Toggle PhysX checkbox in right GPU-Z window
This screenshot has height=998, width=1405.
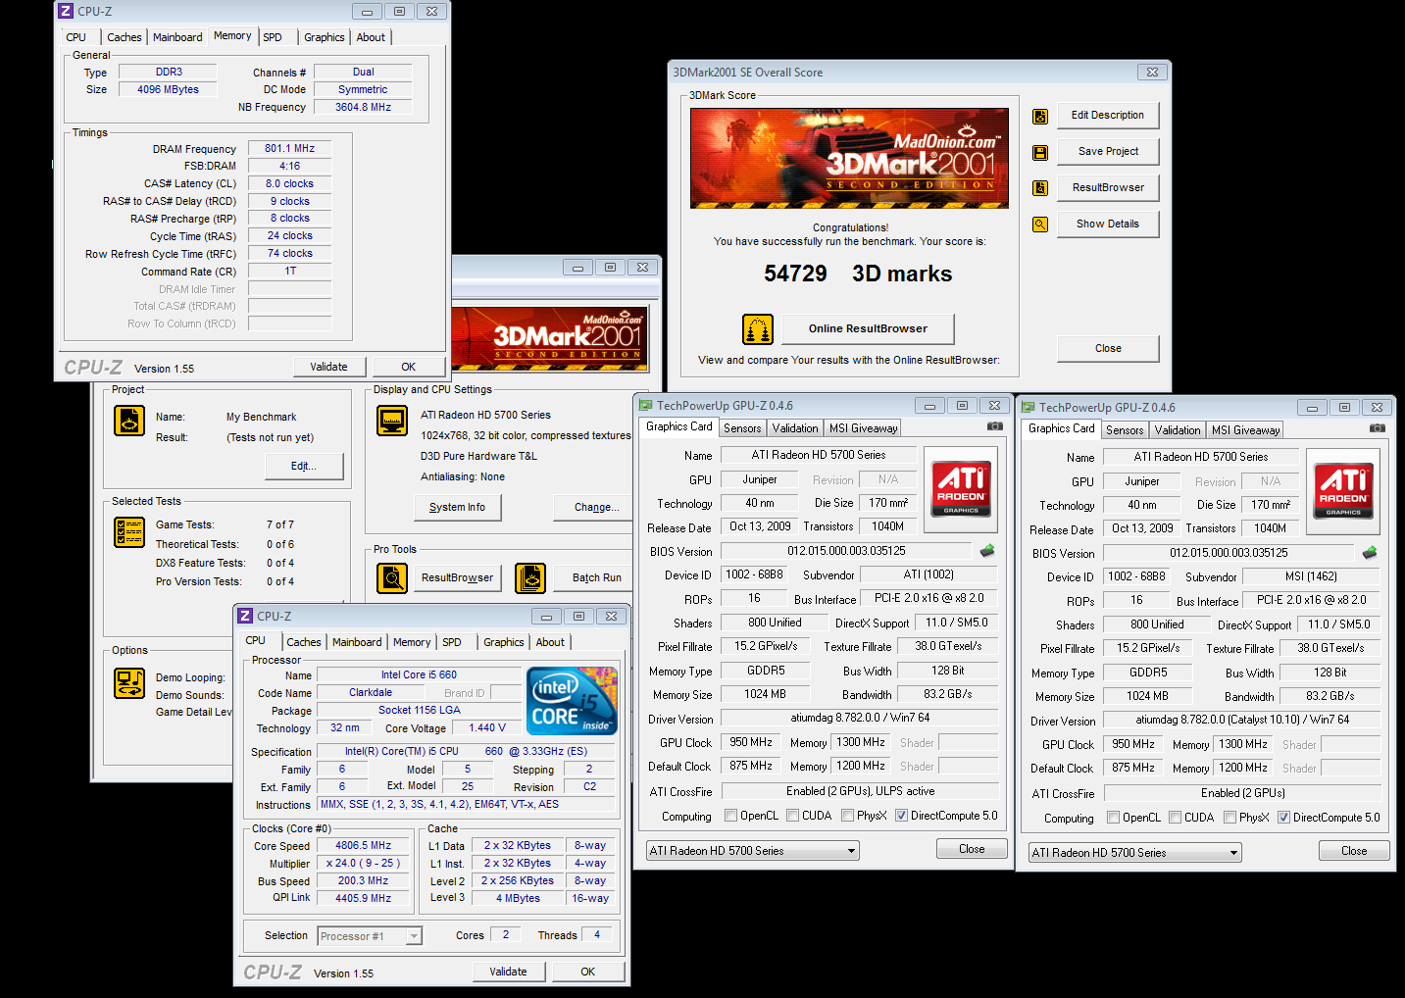coord(1229,818)
